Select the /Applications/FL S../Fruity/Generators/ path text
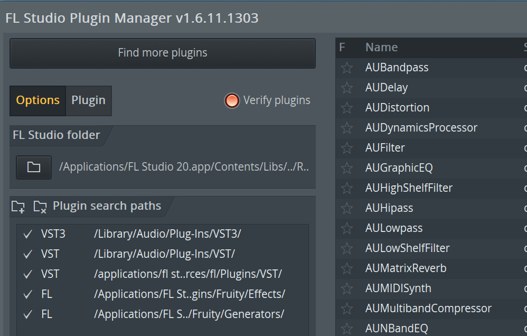The width and height of the screenshot is (527, 336). (x=189, y=314)
